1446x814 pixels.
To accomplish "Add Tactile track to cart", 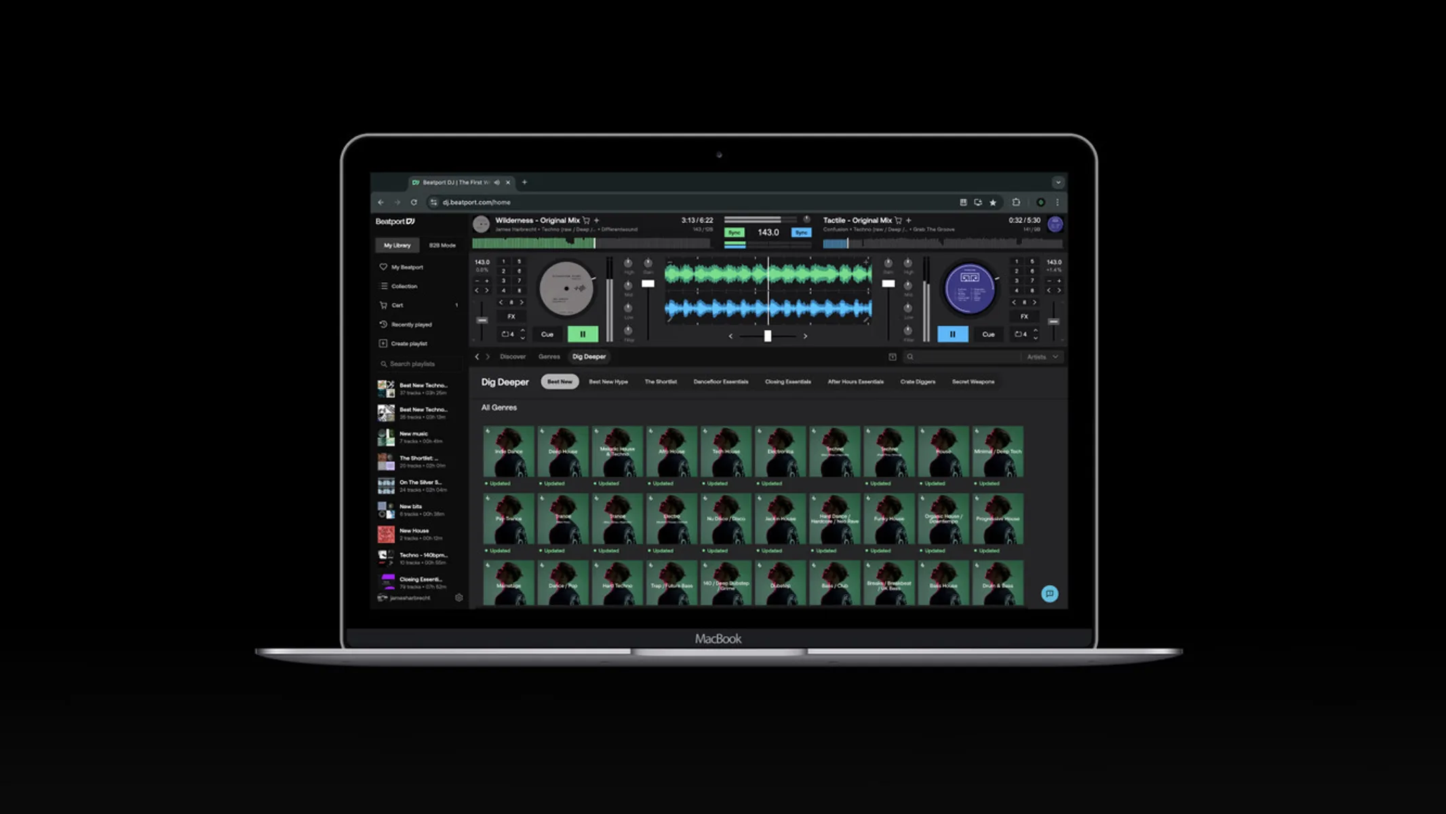I will 898,220.
